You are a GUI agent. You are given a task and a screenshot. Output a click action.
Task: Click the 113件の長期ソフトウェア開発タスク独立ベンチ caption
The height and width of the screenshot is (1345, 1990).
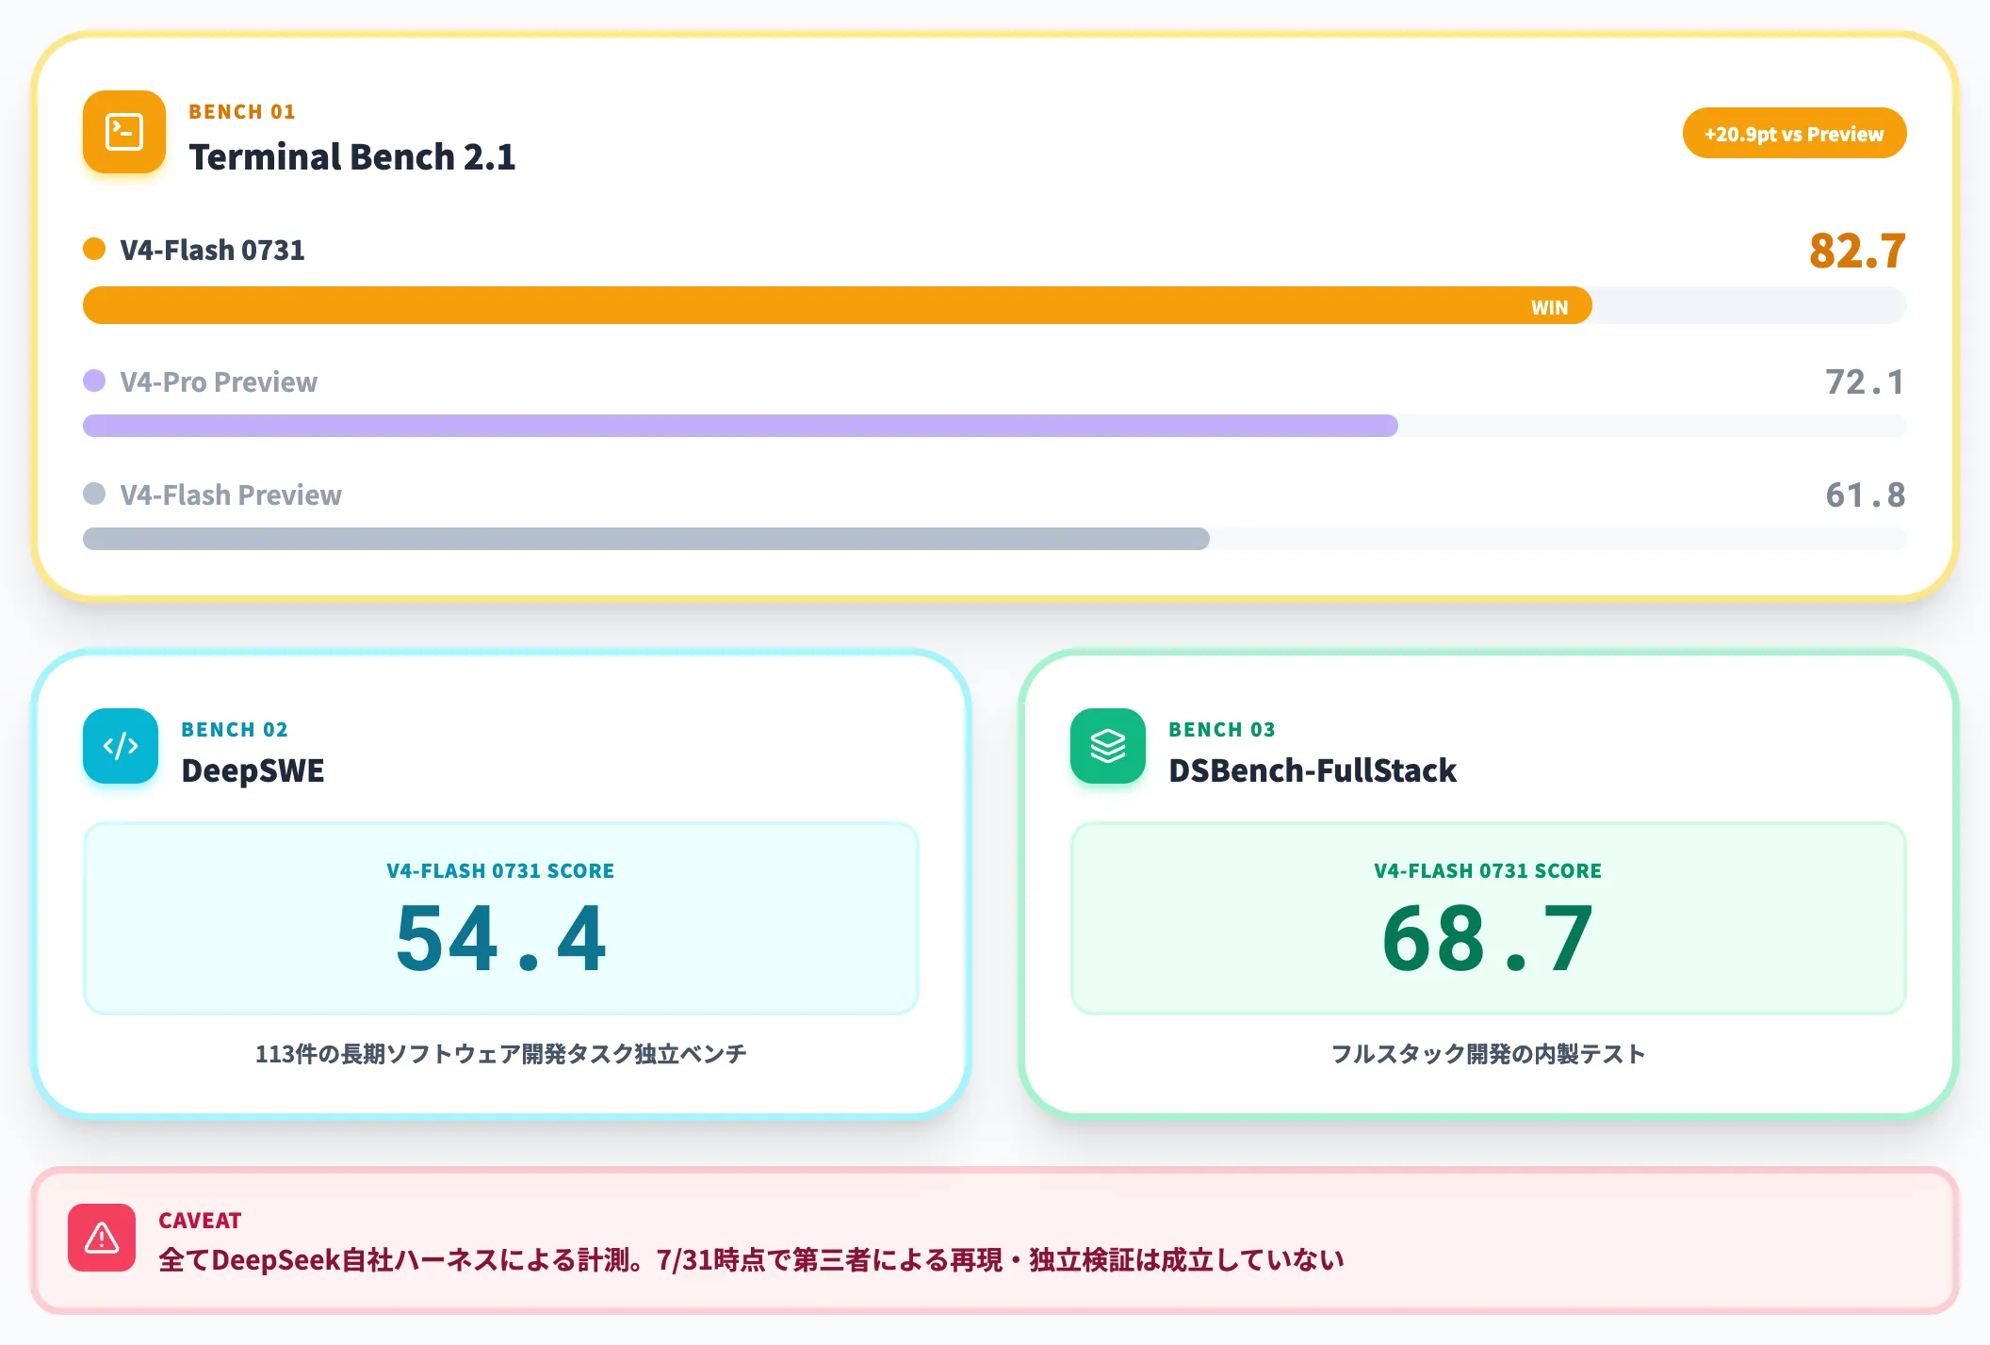[501, 1053]
